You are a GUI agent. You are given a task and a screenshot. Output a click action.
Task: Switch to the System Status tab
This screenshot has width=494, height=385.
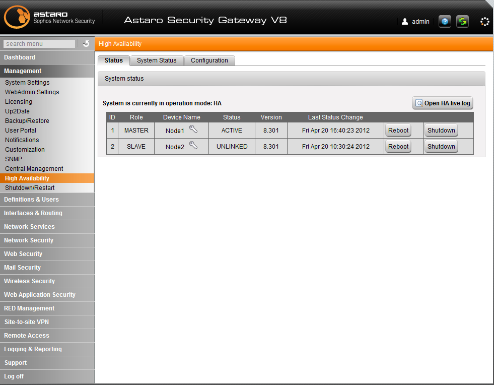click(x=157, y=60)
